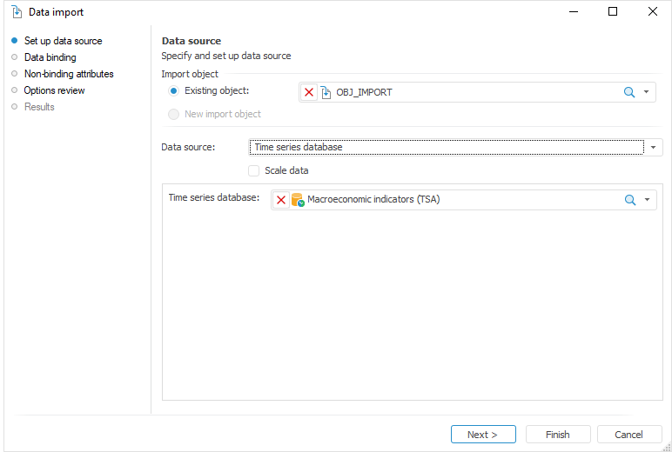Image resolution: width=672 pixels, height=452 pixels.
Task: Search for an existing import object
Action: tap(629, 92)
